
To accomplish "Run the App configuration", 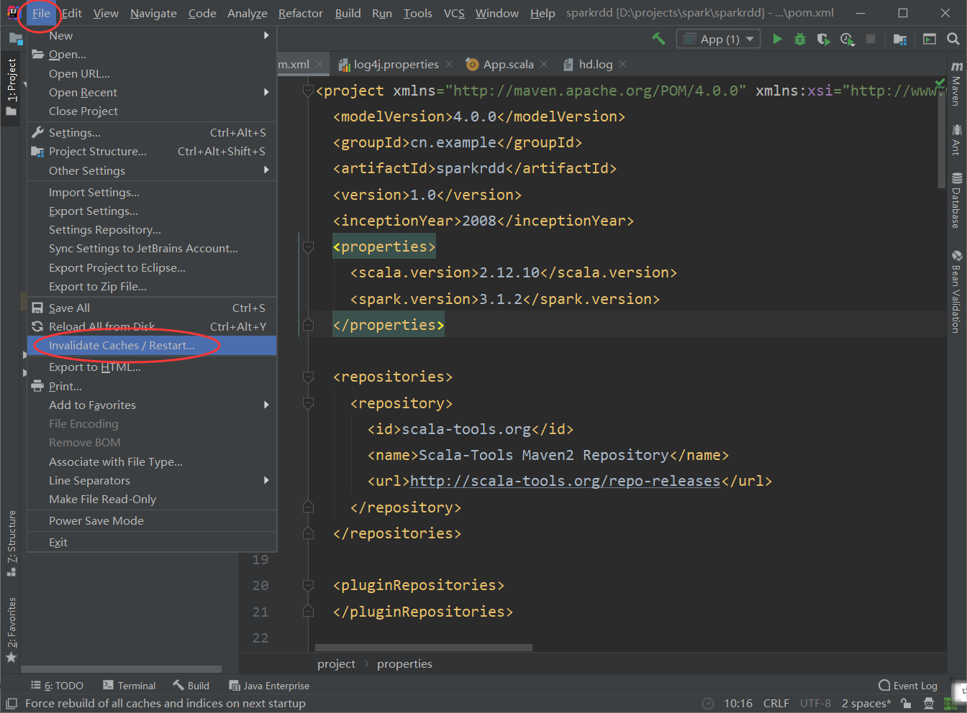I will (777, 39).
